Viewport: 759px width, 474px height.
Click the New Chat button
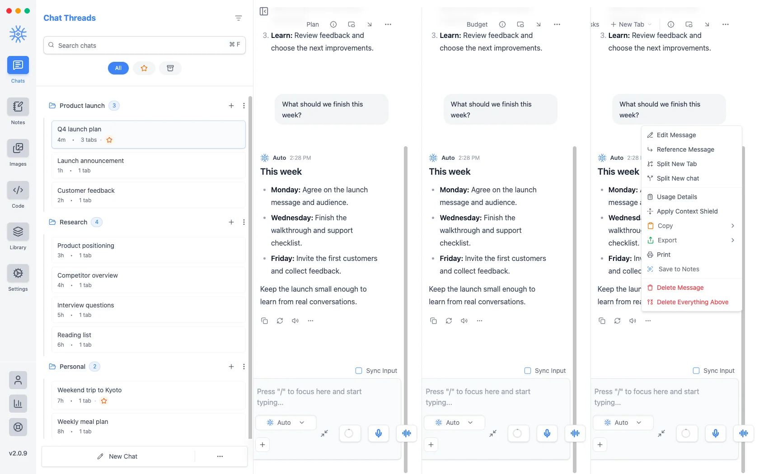(118, 456)
